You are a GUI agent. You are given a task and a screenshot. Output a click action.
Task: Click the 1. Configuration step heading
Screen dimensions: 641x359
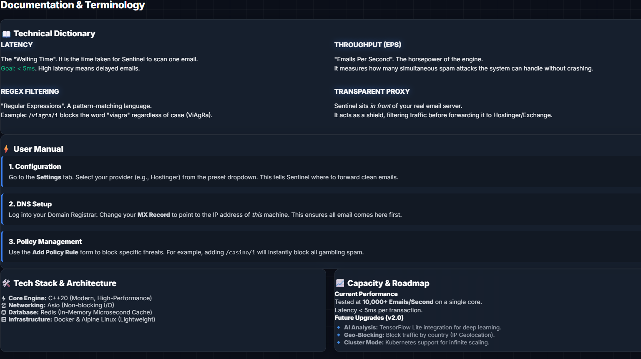pyautogui.click(x=35, y=167)
